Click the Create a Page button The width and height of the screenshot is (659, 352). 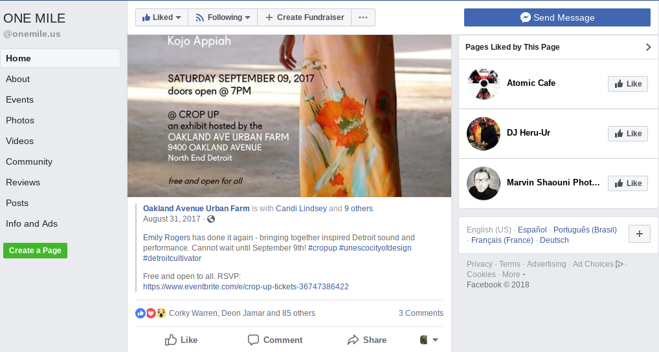(36, 251)
